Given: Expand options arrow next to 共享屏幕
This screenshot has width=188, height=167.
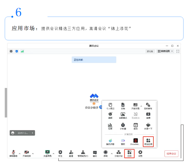Looking at the screenshot, I should [x=54, y=153].
